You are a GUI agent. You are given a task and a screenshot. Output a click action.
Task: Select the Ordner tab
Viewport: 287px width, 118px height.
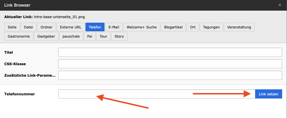46,27
